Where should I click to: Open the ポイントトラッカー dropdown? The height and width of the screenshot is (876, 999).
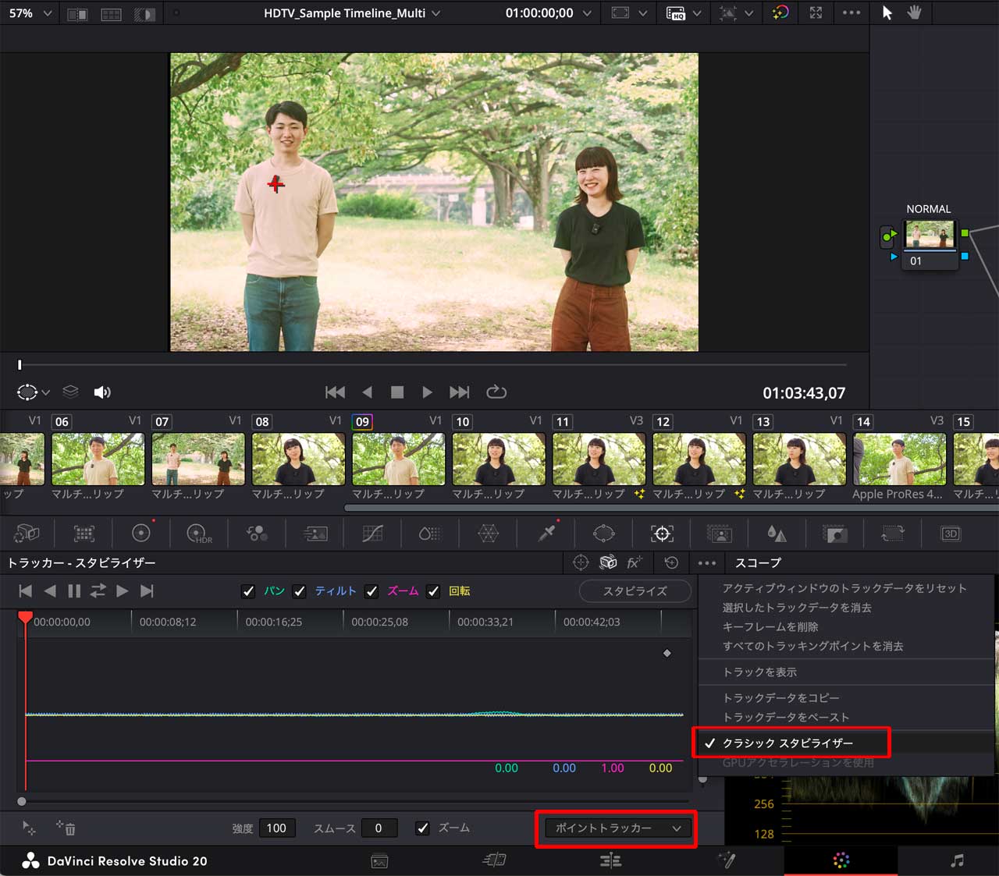point(615,828)
